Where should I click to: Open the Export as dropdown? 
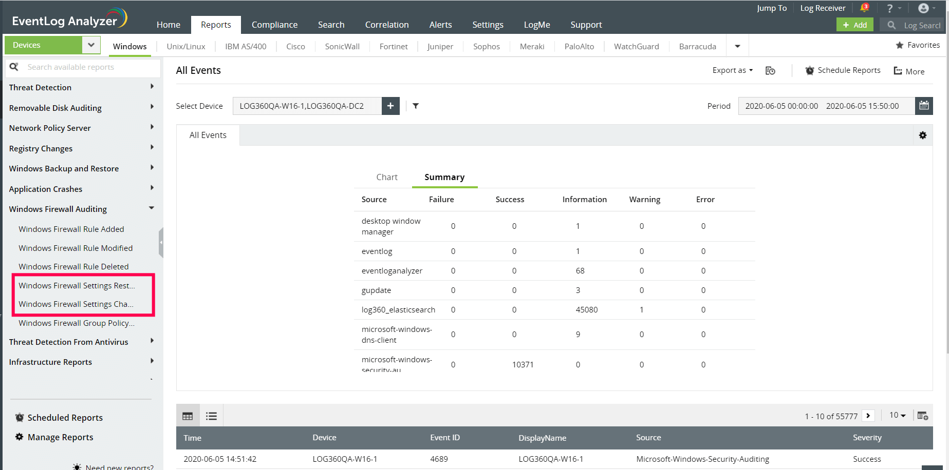(732, 70)
